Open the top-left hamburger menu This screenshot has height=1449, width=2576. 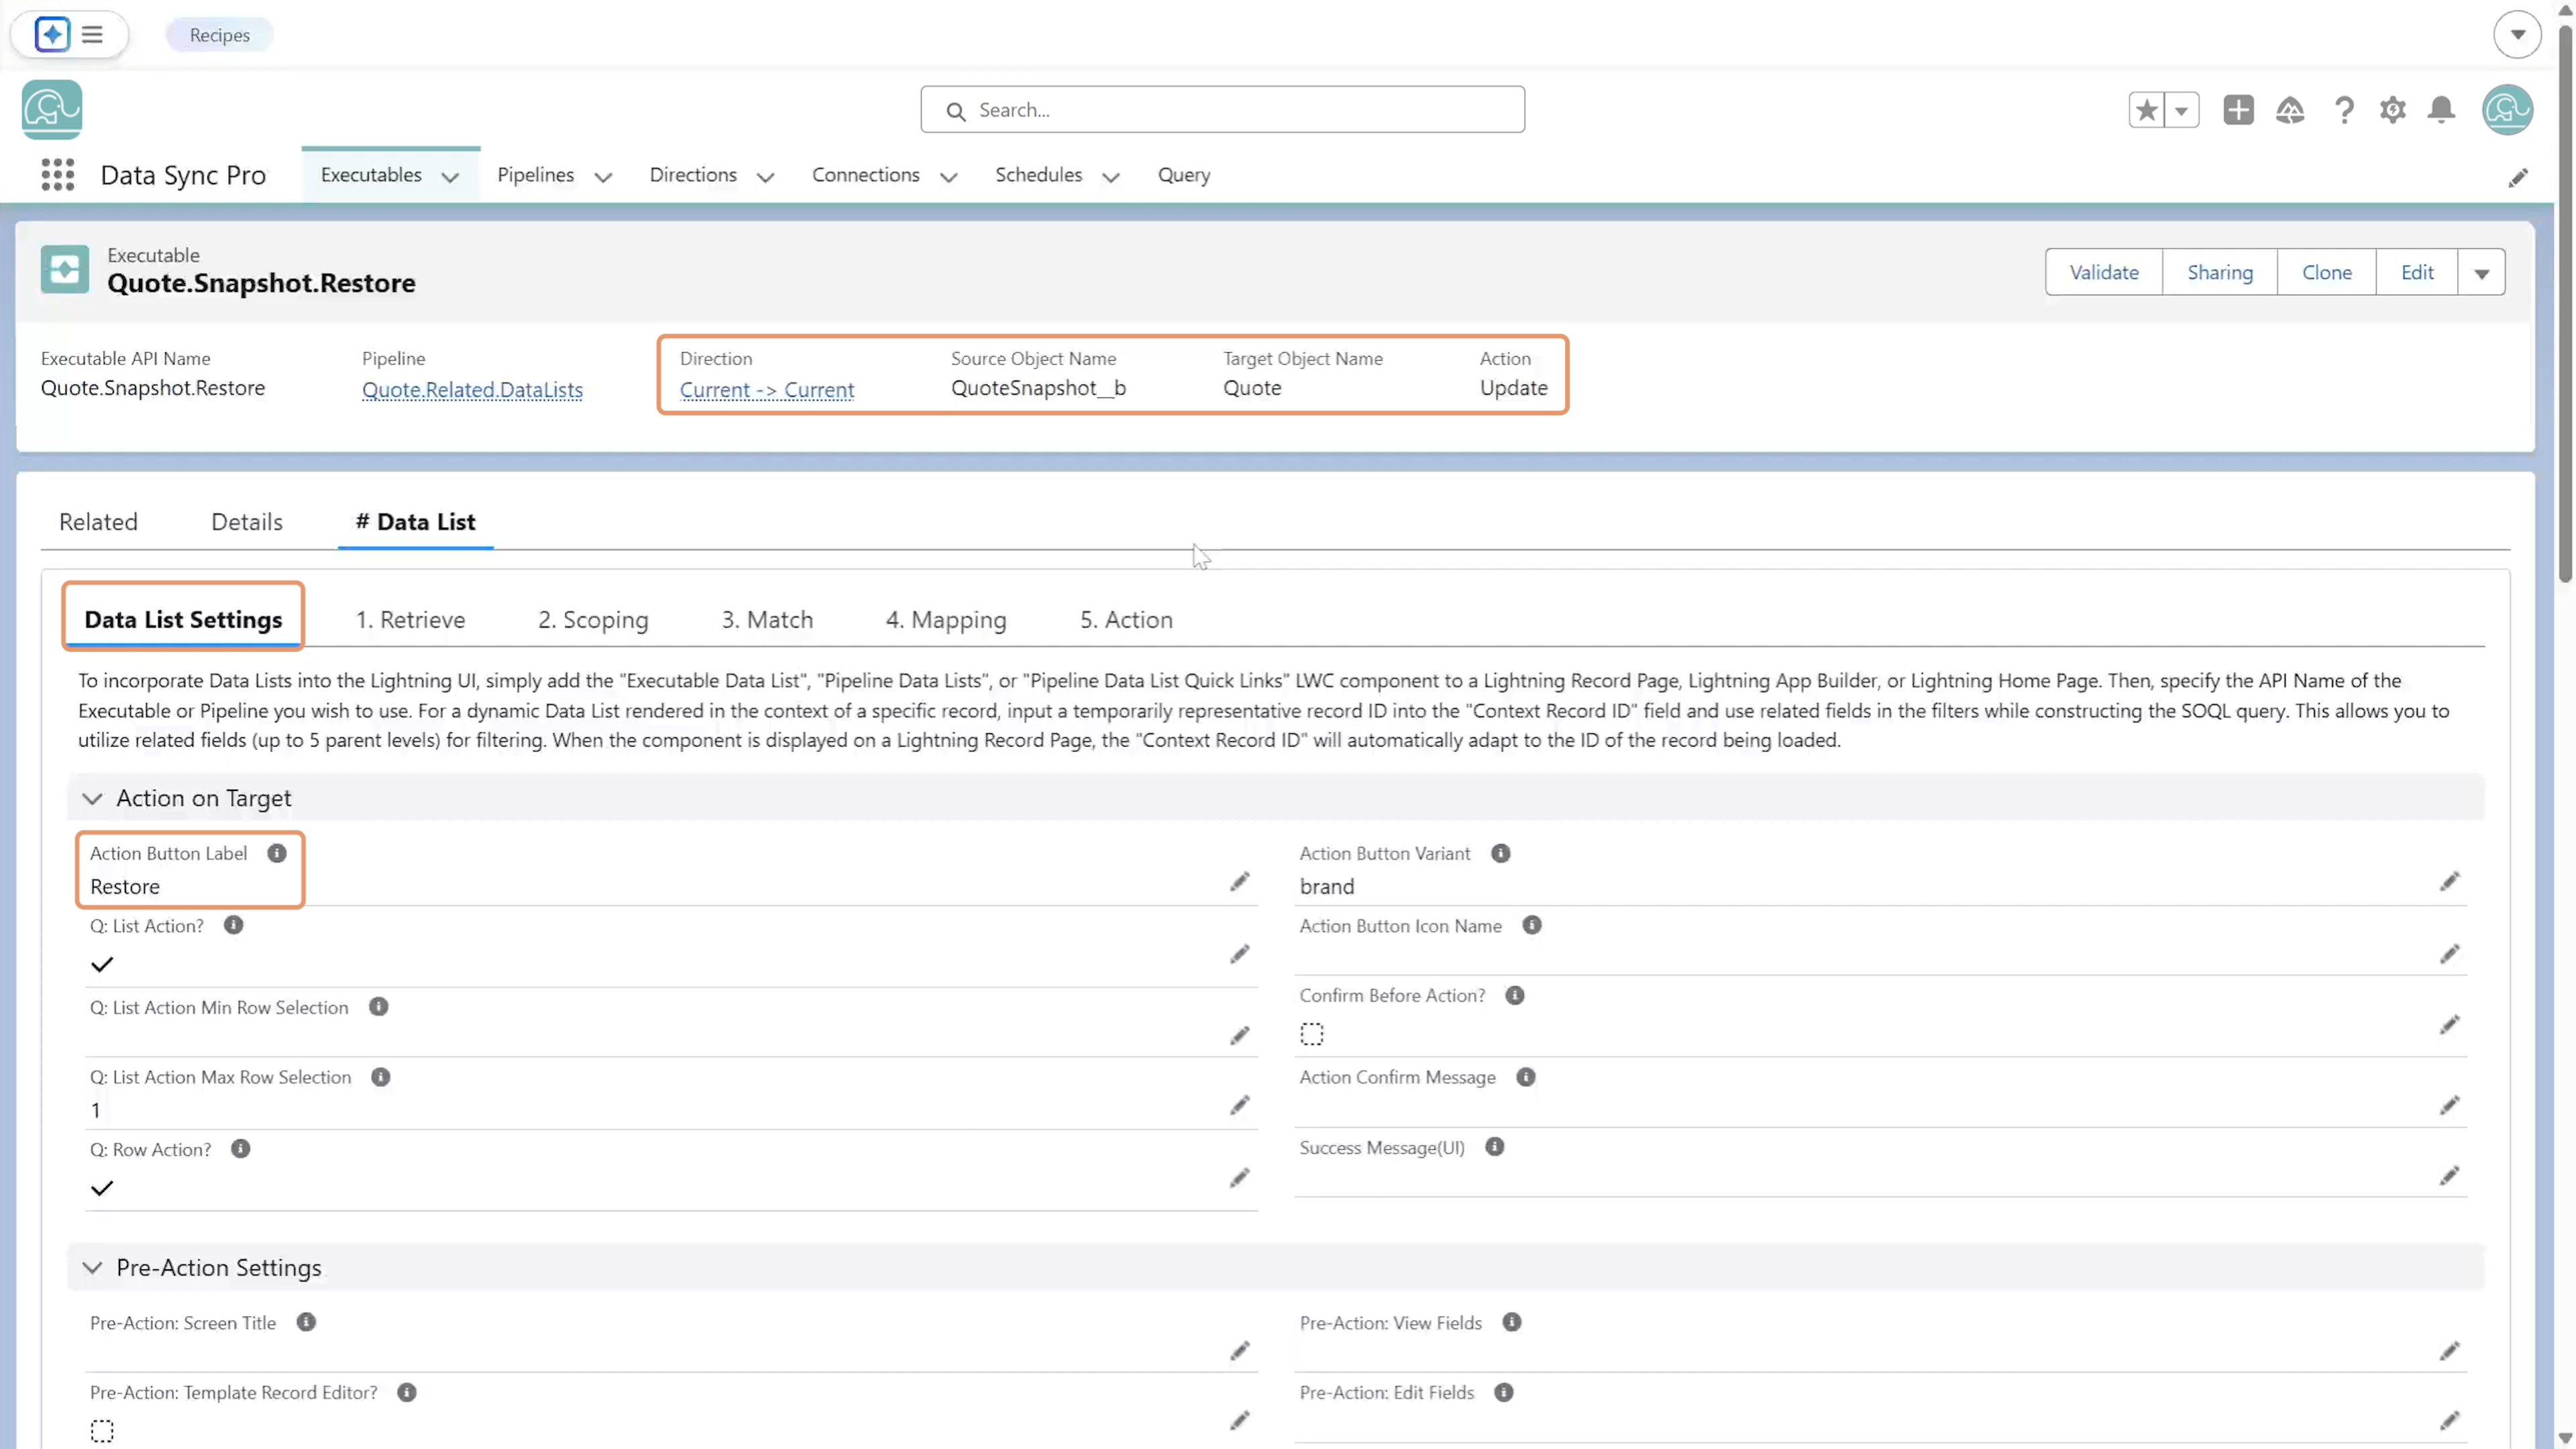pyautogui.click(x=92, y=35)
